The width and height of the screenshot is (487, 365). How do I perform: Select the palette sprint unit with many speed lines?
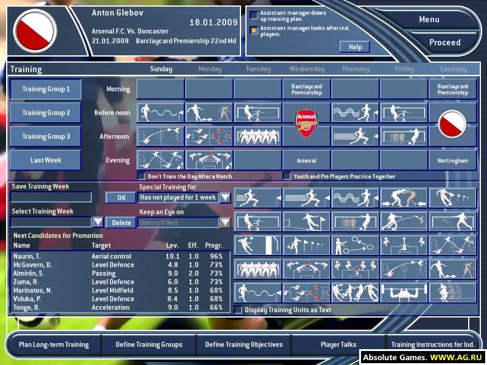click(307, 198)
